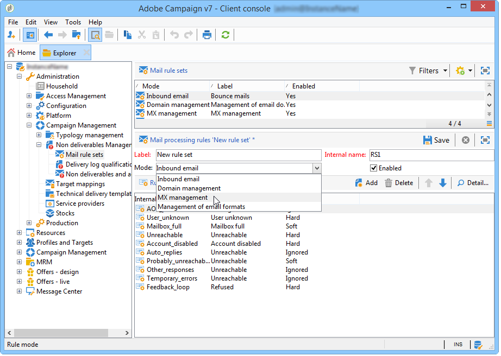Expand the Access Management node
Screen dimensions: 501x356
(29, 96)
